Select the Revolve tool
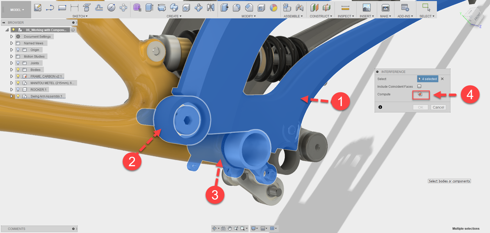 tap(162, 8)
